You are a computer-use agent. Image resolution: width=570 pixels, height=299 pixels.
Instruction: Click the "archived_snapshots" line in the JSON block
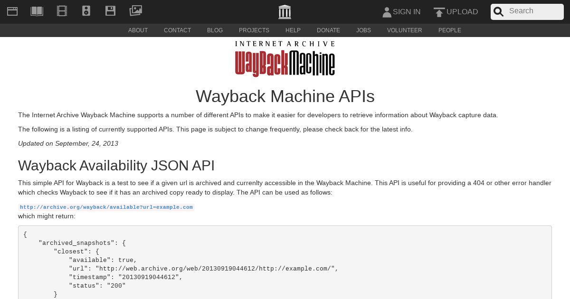tap(82, 243)
